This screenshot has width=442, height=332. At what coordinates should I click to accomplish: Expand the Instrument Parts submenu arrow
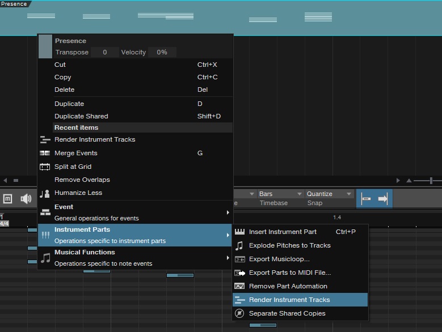228,235
